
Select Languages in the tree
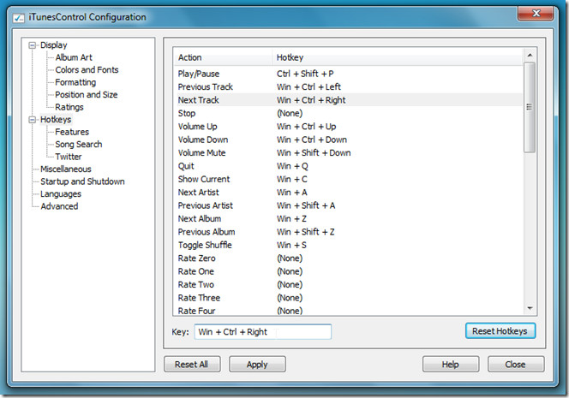click(x=61, y=194)
